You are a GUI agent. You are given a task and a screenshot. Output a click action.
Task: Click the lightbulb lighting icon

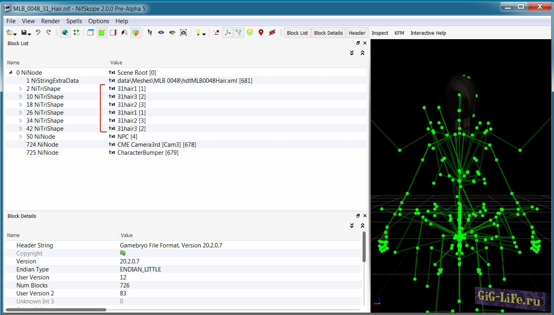(x=198, y=33)
